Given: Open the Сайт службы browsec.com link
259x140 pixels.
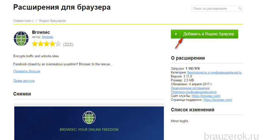Looking at the screenshot, I should [x=206, y=96].
